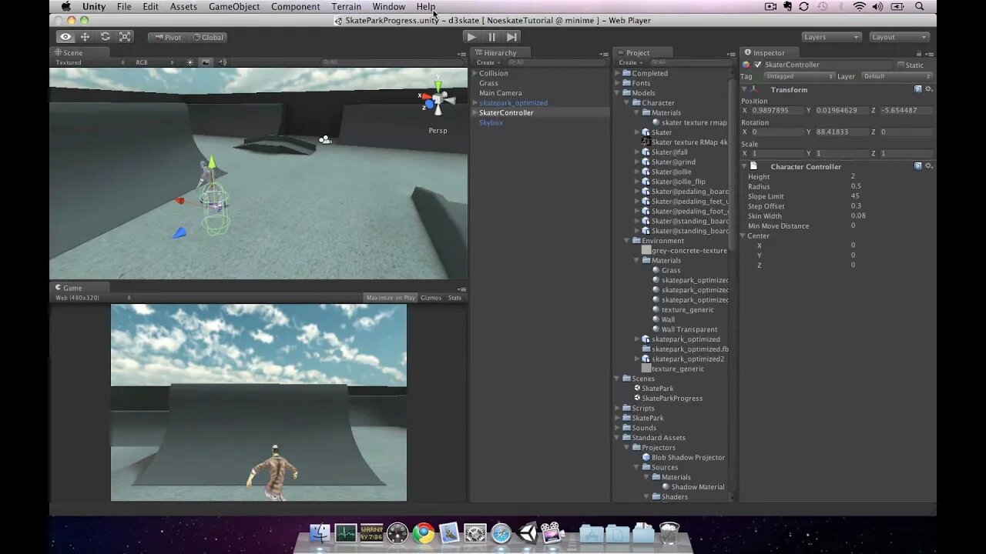The image size is (986, 554).
Task: Open the Layers dropdown
Action: [831, 37]
